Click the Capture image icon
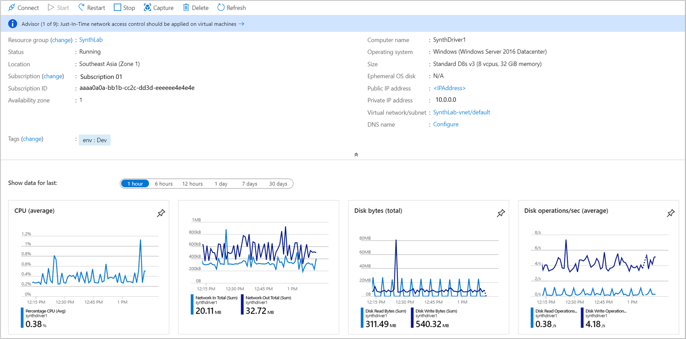This screenshot has width=686, height=339. 147,7
